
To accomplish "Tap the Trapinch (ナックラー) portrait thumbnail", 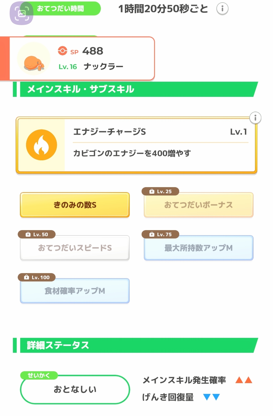I will [x=34, y=59].
